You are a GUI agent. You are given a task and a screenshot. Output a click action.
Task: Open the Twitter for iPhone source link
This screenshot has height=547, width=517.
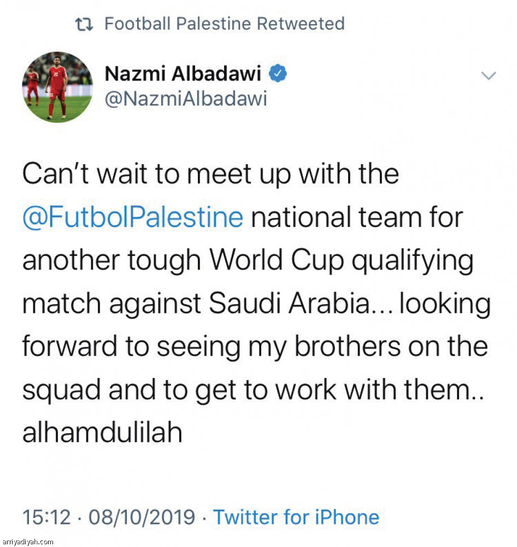(x=296, y=517)
